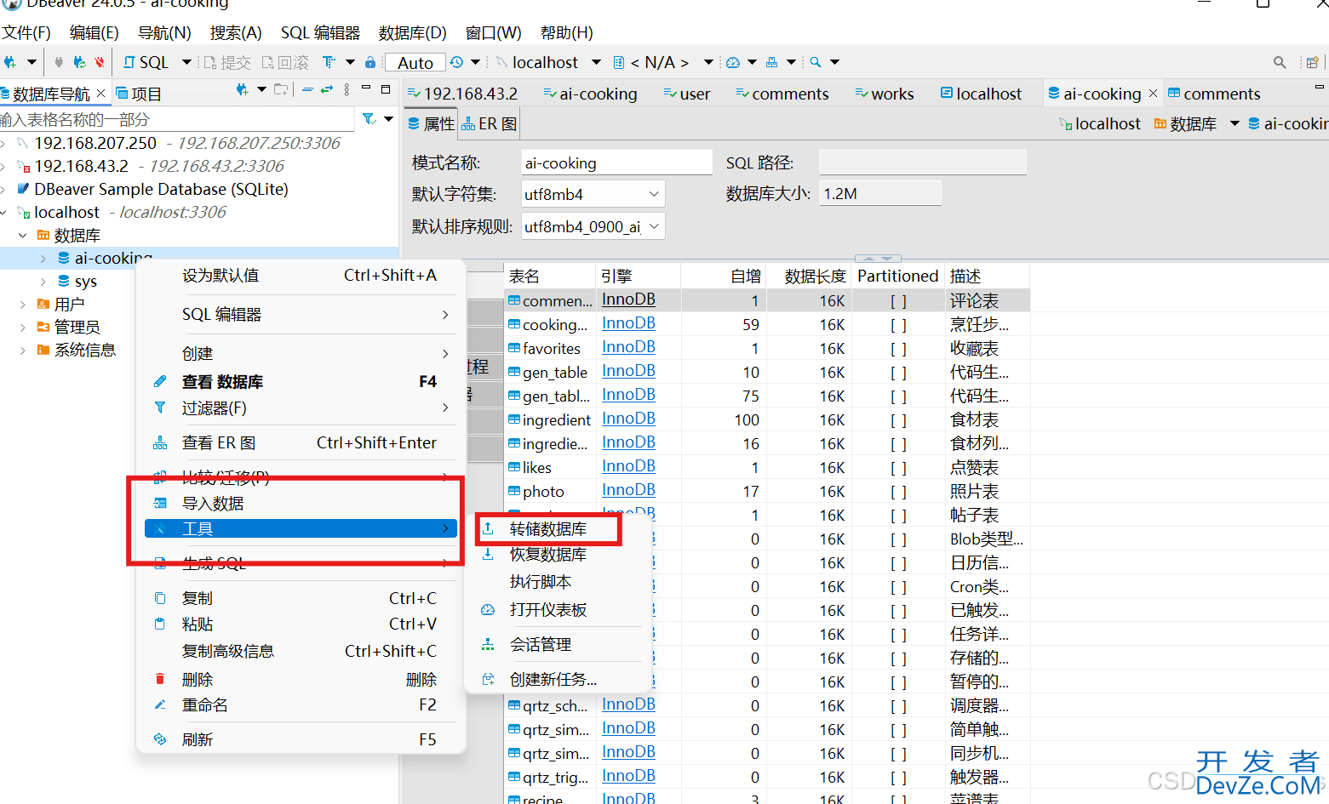Expand the sys database node
1329x804 pixels.
tap(43, 281)
